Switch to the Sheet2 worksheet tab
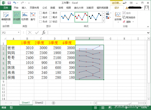 tap(39, 103)
